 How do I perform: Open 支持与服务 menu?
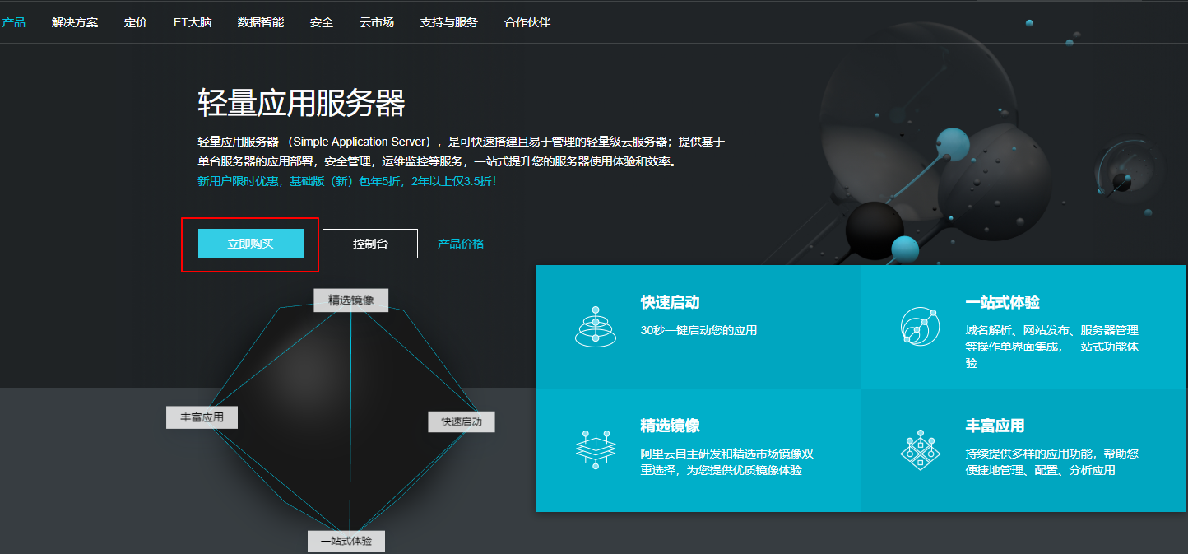click(x=449, y=22)
